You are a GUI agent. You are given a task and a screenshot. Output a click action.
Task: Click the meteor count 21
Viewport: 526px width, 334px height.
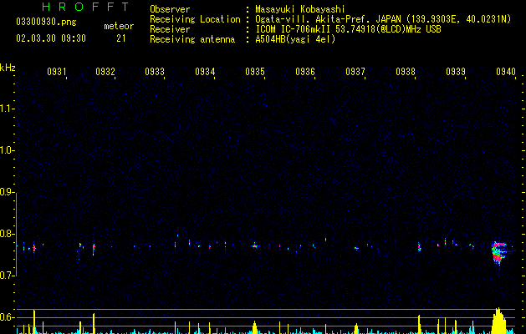pyautogui.click(x=121, y=38)
